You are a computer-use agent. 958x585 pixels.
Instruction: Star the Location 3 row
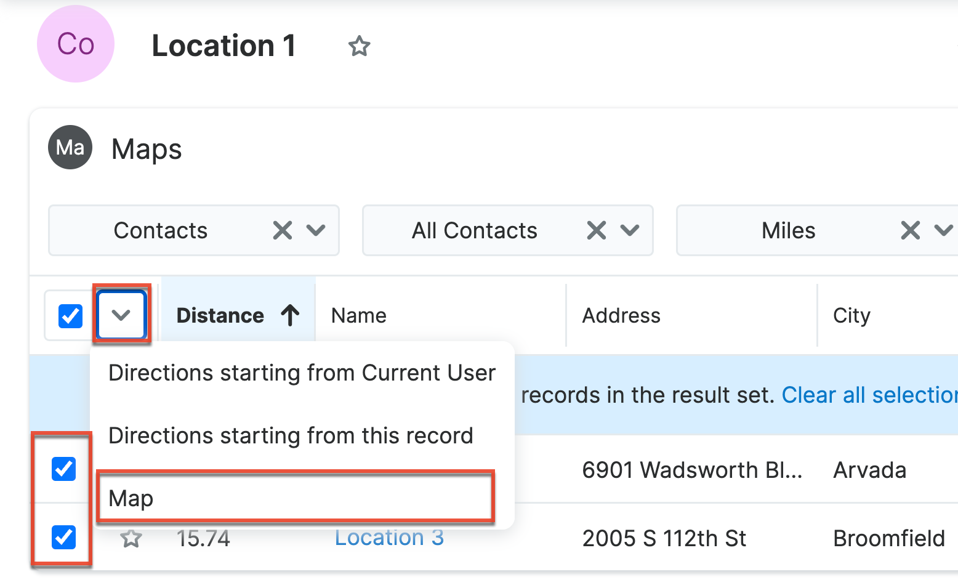click(131, 539)
